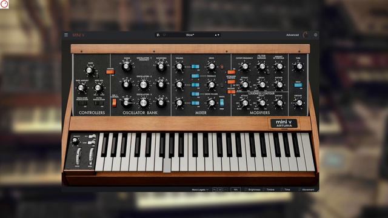This screenshot has height=218, width=388.
Task: Click the Mod Mix knob in Controllers
Action: (98, 88)
